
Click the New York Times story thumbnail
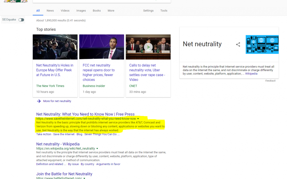coord(55,47)
